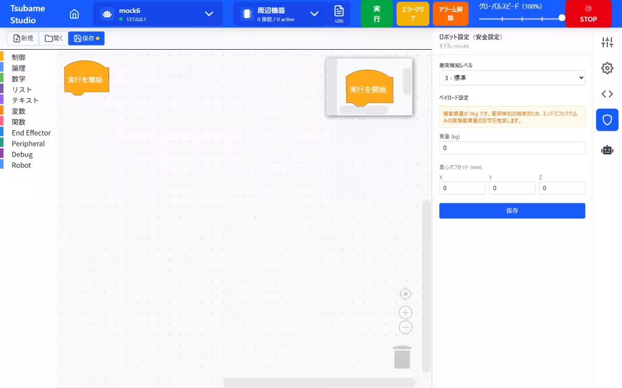Click the X offset input field

[x=462, y=188]
